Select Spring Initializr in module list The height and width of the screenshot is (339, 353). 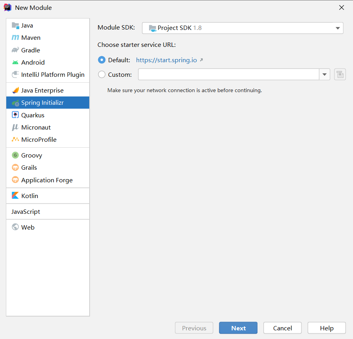pos(42,103)
